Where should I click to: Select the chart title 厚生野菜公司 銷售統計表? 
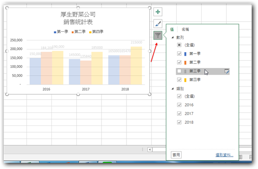(78, 18)
